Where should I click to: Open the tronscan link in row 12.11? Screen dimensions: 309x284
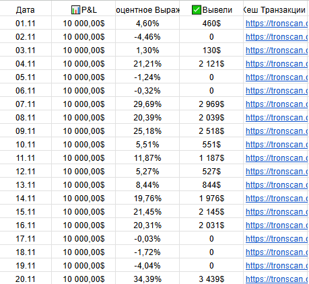pyautogui.click(x=277, y=172)
